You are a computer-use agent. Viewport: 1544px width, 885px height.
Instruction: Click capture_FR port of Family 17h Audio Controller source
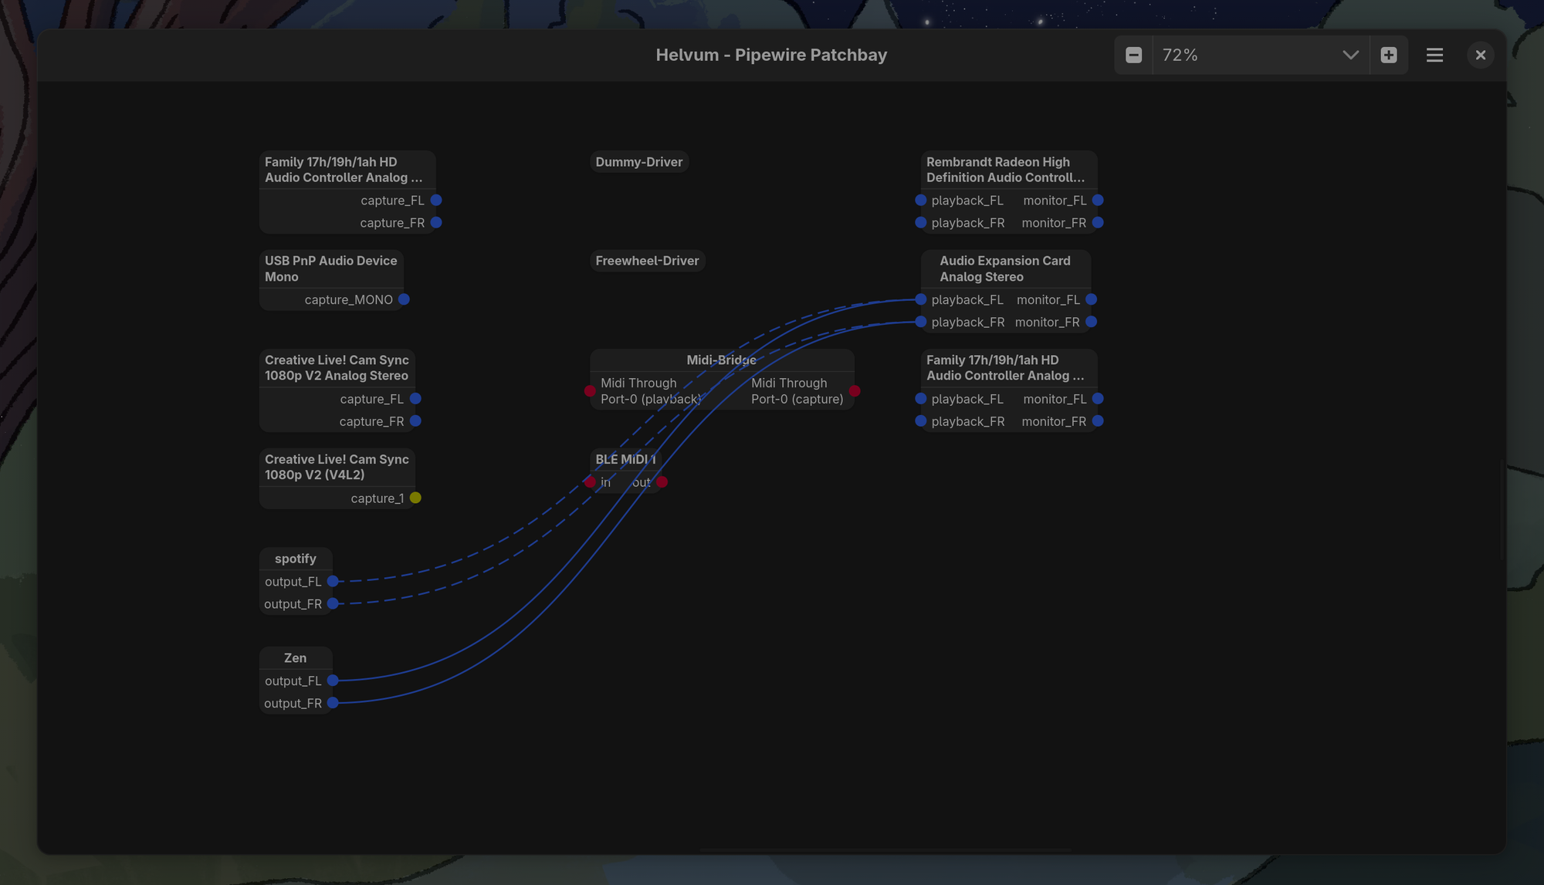[x=436, y=222]
